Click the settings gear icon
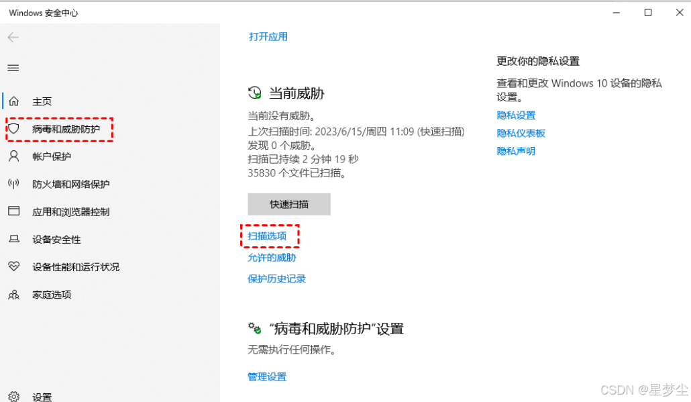691x402 pixels. click(14, 396)
